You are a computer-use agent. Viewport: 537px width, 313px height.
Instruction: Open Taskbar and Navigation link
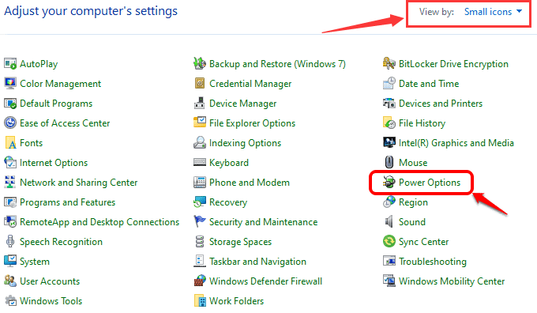tap(257, 262)
